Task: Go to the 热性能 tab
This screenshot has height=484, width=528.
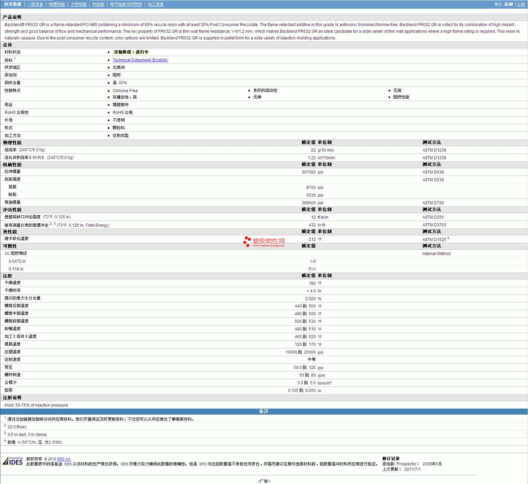Action: coord(98,4)
